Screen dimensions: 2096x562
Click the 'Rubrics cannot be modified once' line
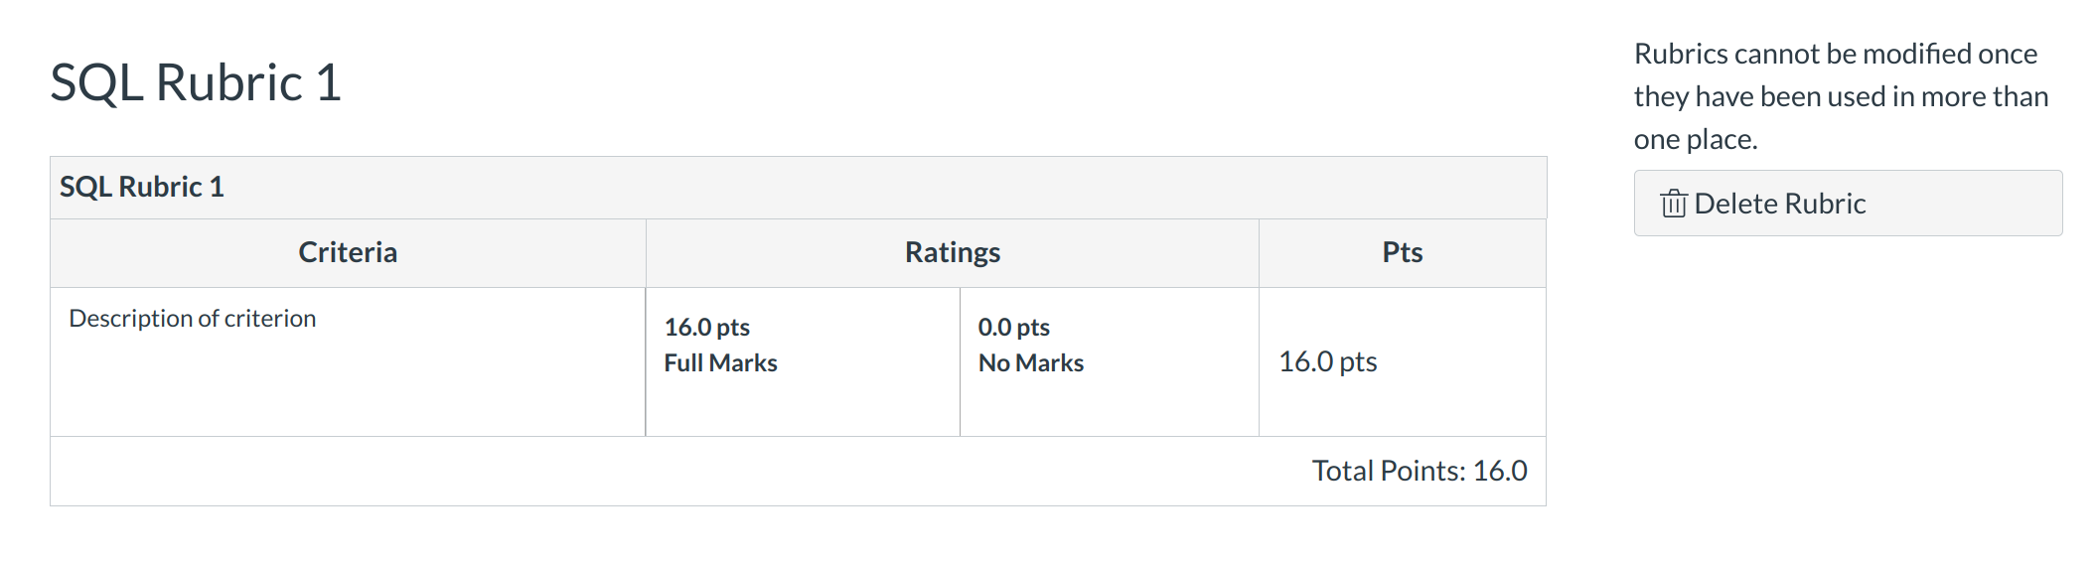click(x=1835, y=54)
